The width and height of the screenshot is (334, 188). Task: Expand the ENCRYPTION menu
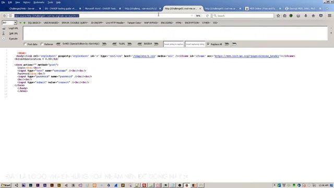192,22
